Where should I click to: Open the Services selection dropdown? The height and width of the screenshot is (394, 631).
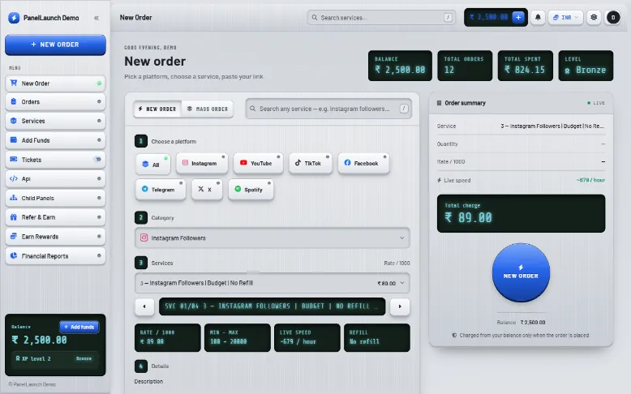[273, 283]
